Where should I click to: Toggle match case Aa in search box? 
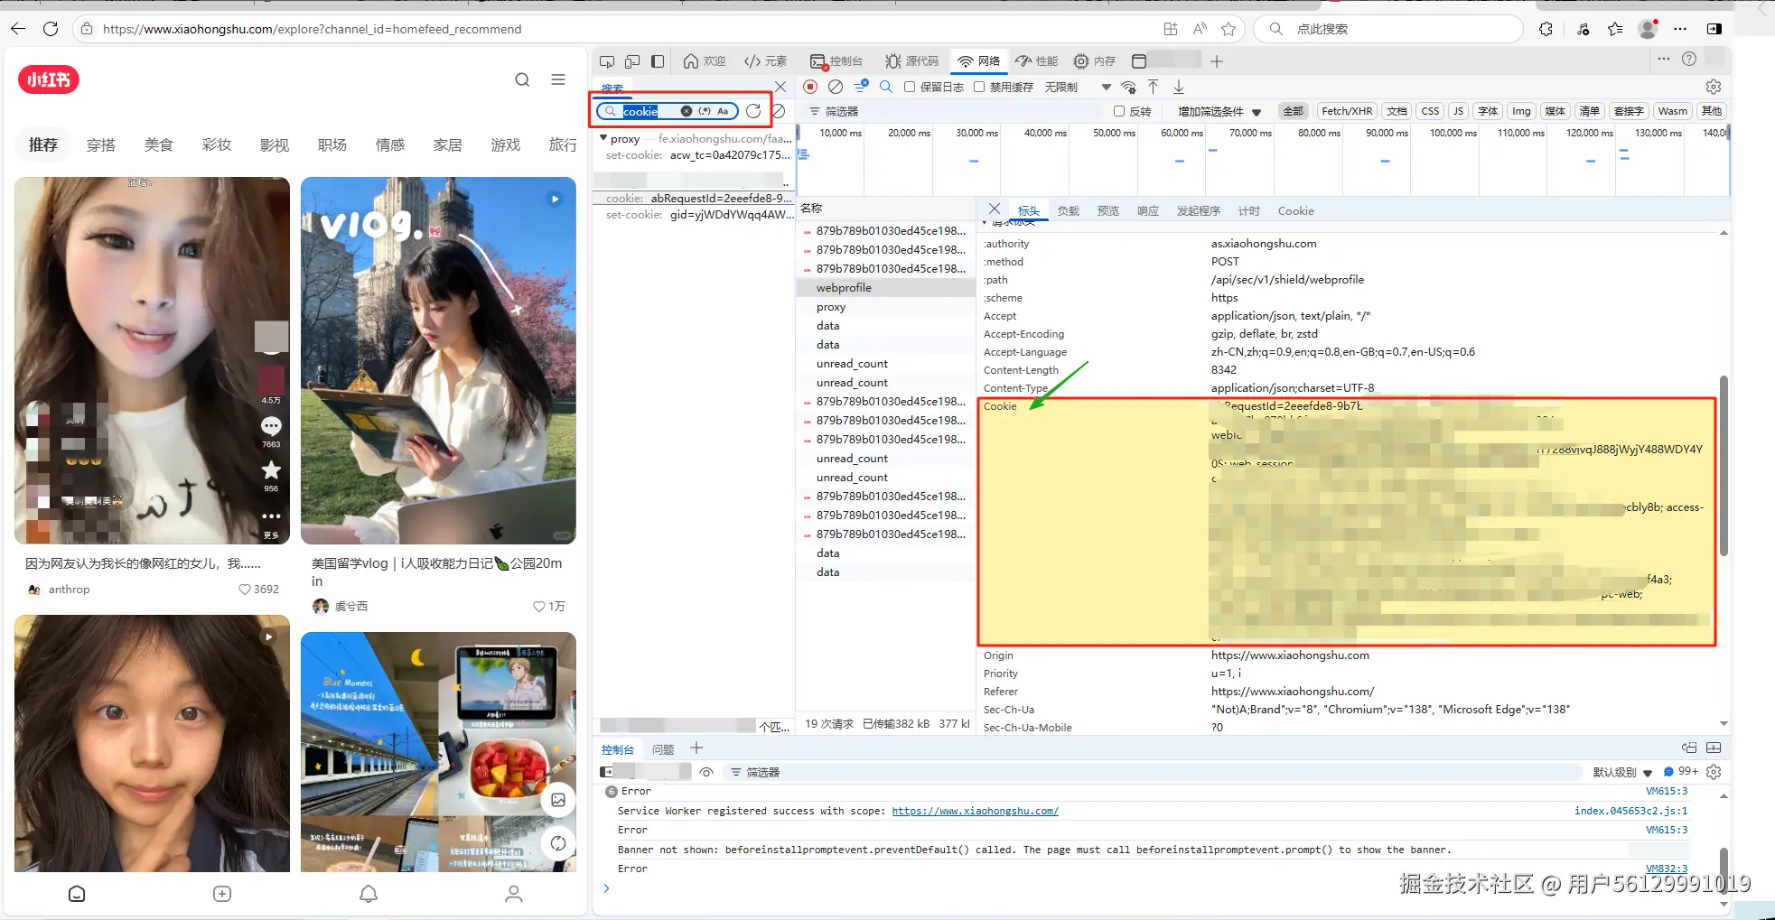click(723, 111)
